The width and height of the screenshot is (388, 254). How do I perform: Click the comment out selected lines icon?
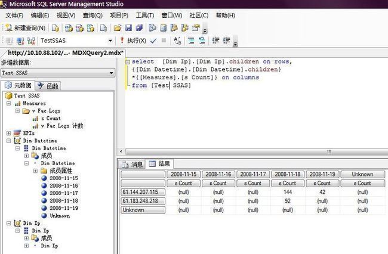click(x=191, y=41)
